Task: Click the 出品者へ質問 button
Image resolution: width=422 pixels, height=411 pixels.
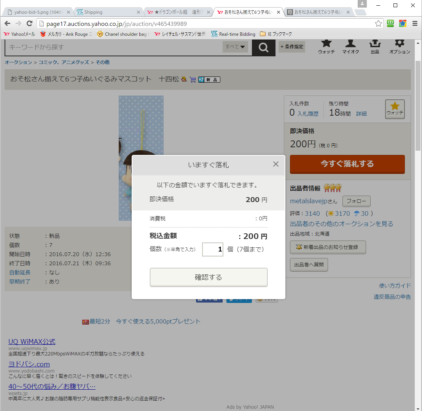Action: [309, 265]
